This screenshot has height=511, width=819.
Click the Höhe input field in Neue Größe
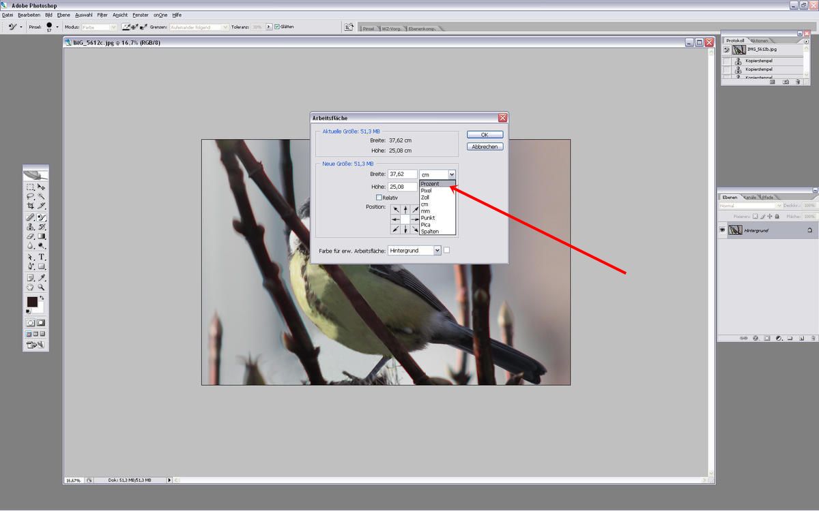coord(402,187)
